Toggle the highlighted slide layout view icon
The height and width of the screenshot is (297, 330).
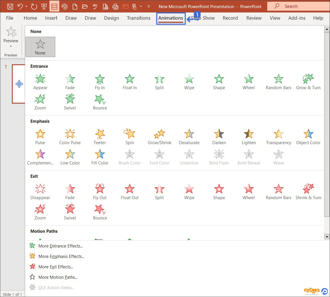pyautogui.click(x=54, y=7)
